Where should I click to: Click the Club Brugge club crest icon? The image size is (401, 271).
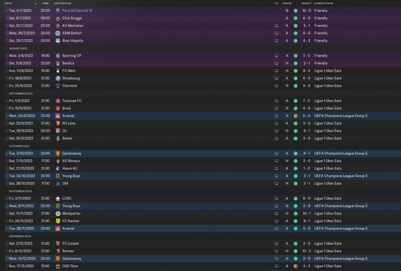58,18
